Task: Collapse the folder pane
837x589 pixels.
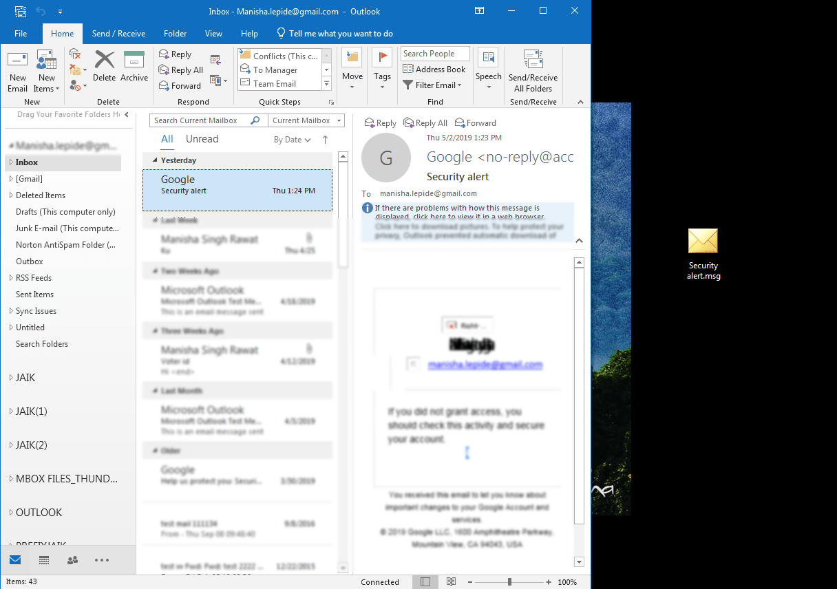Action: [127, 115]
